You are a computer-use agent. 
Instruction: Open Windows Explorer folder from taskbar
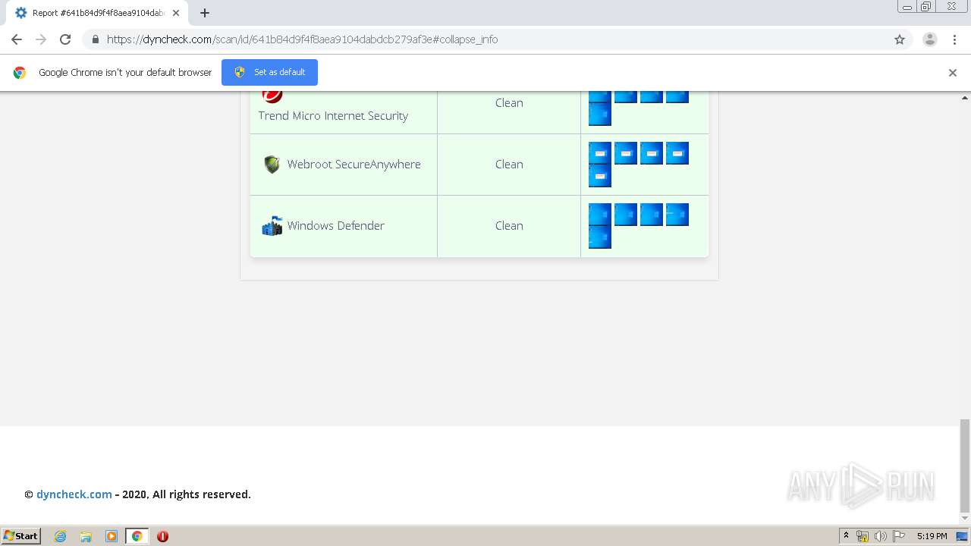(x=86, y=536)
